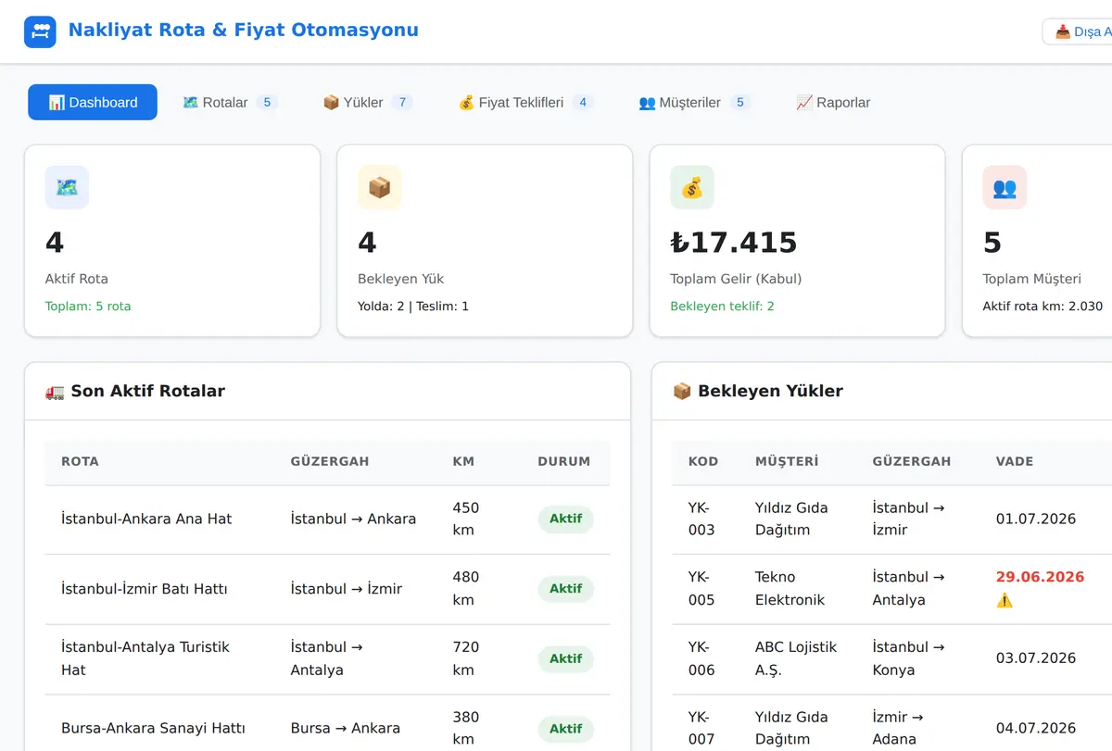This screenshot has height=751, width=1112.
Task: Click Tekno Elektronik customer cell
Action: pyautogui.click(x=790, y=588)
